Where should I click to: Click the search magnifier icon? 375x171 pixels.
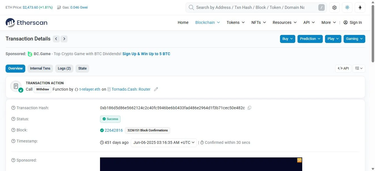191,7
